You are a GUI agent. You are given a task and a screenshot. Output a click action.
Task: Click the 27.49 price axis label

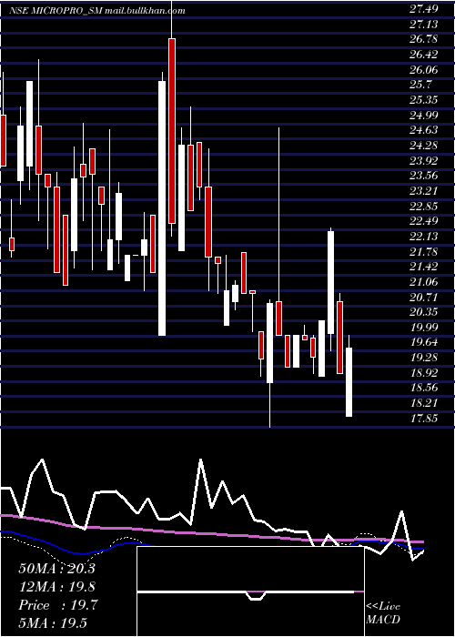click(x=423, y=10)
